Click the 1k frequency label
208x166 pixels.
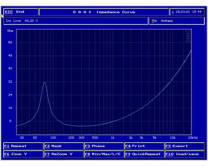[113, 138]
